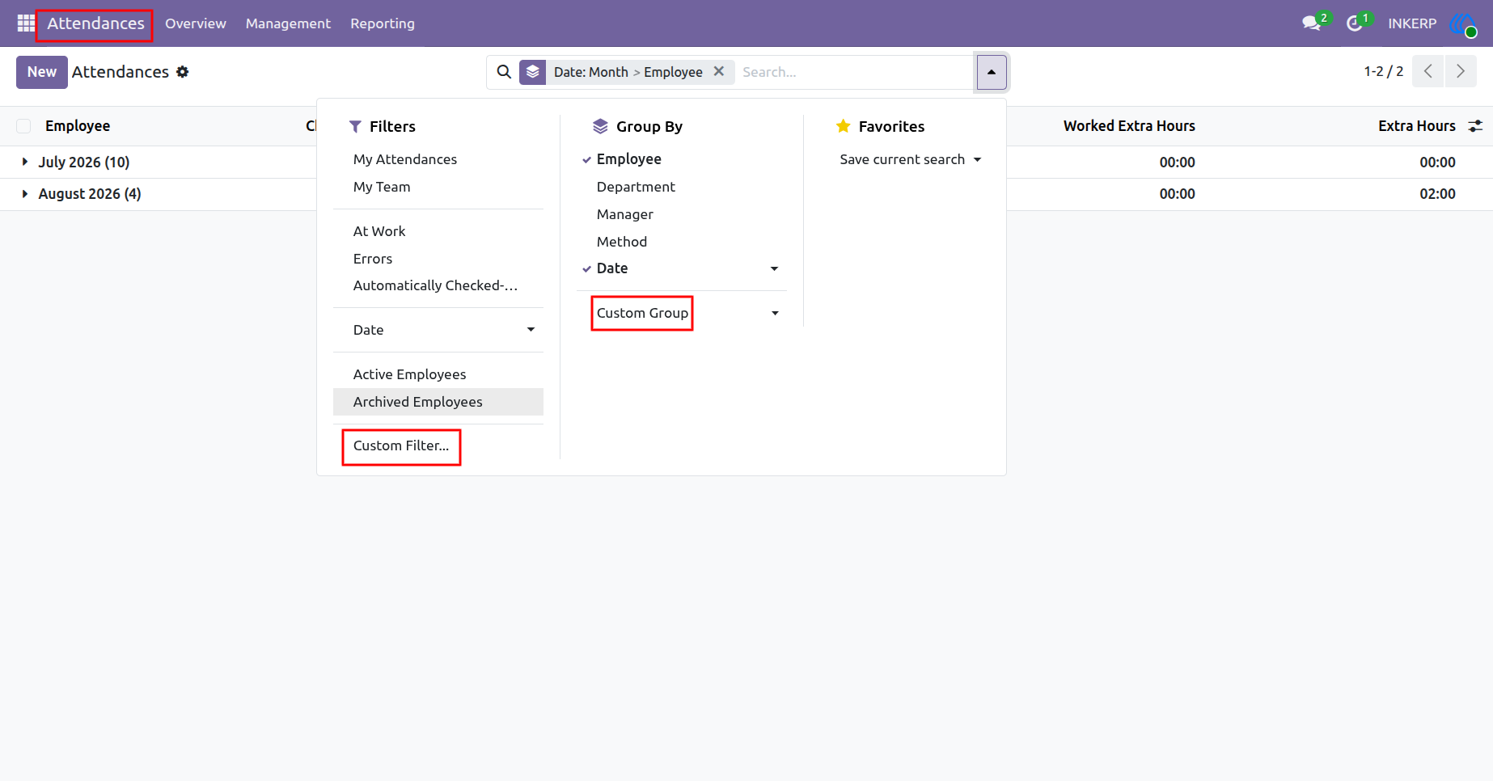
Task: Click the New button
Action: click(x=42, y=72)
